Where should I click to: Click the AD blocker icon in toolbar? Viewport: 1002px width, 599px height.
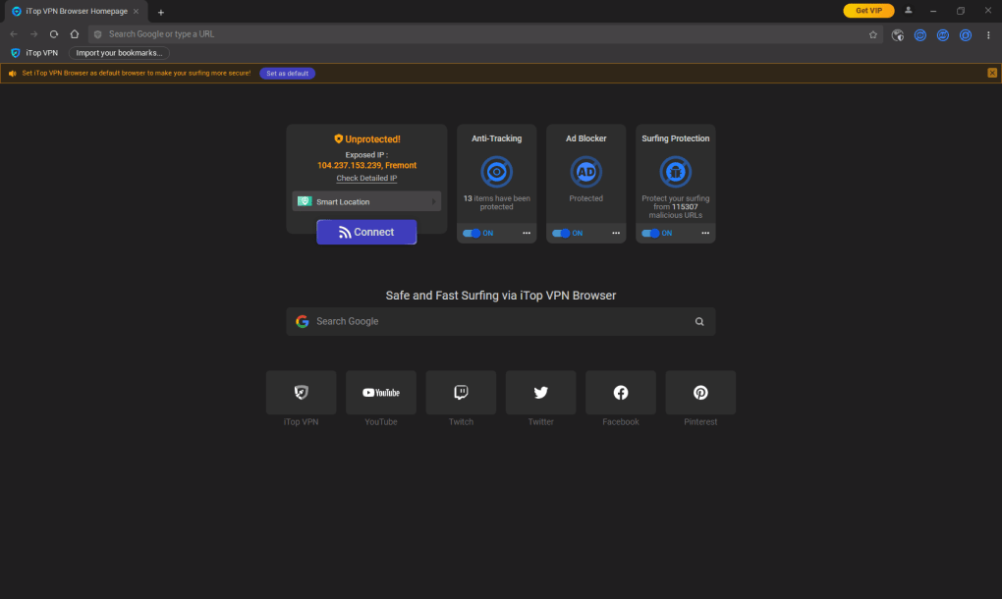[x=943, y=35]
